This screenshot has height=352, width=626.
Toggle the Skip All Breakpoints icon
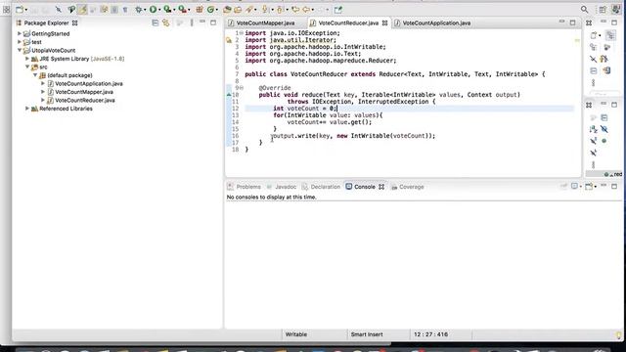coord(59,10)
